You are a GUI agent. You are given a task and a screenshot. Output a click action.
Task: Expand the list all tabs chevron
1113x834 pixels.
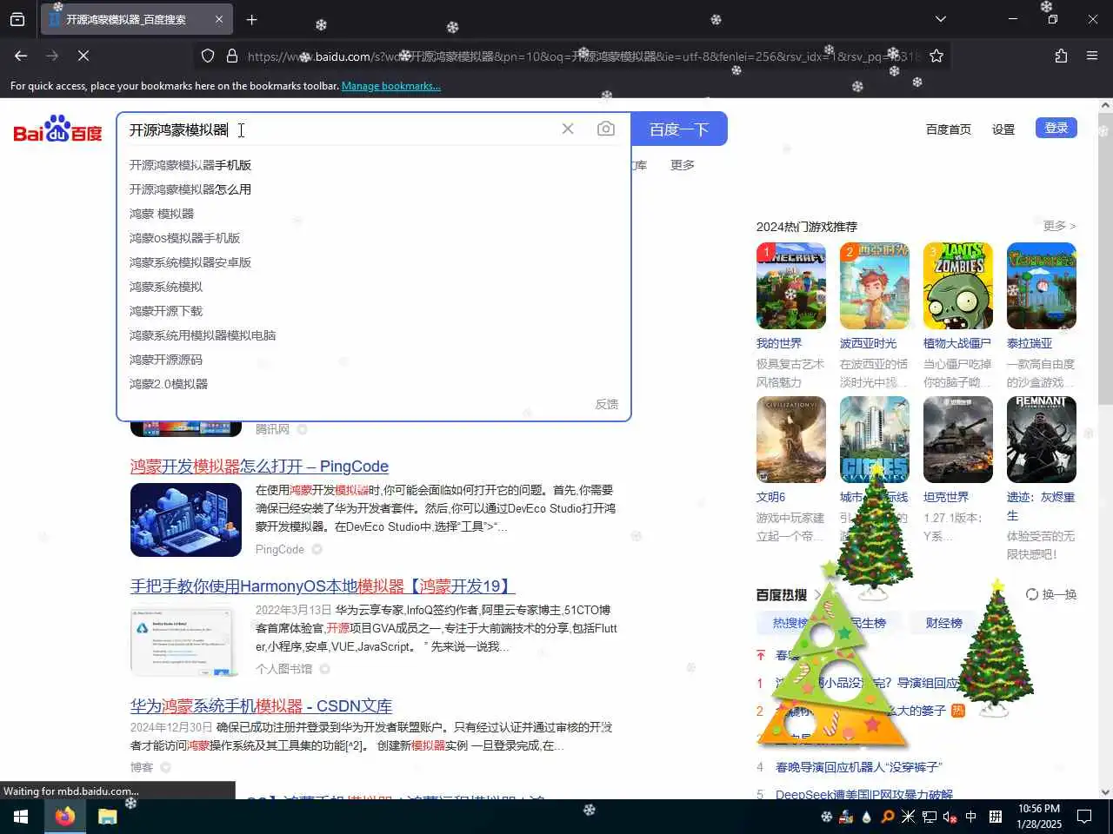click(x=940, y=19)
